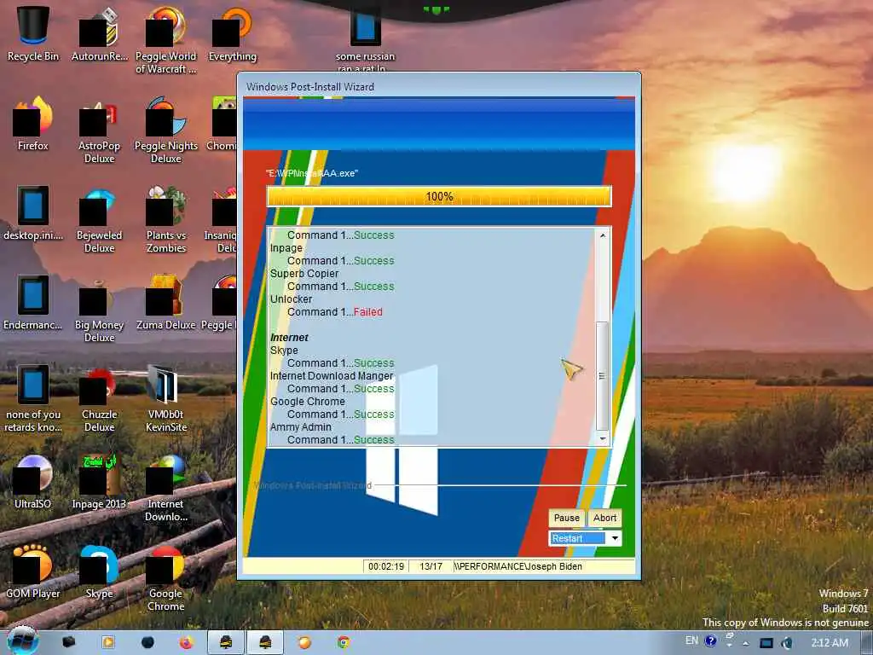Click the volume tray icon
This screenshot has width=873, height=655.
point(787,643)
